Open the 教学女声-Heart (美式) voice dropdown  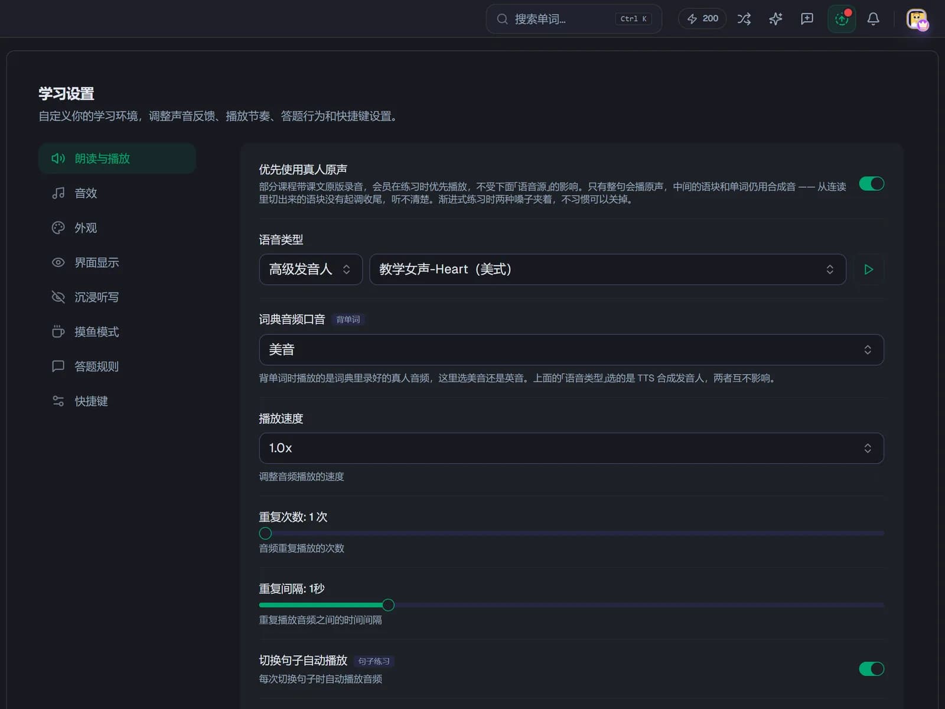[608, 269]
